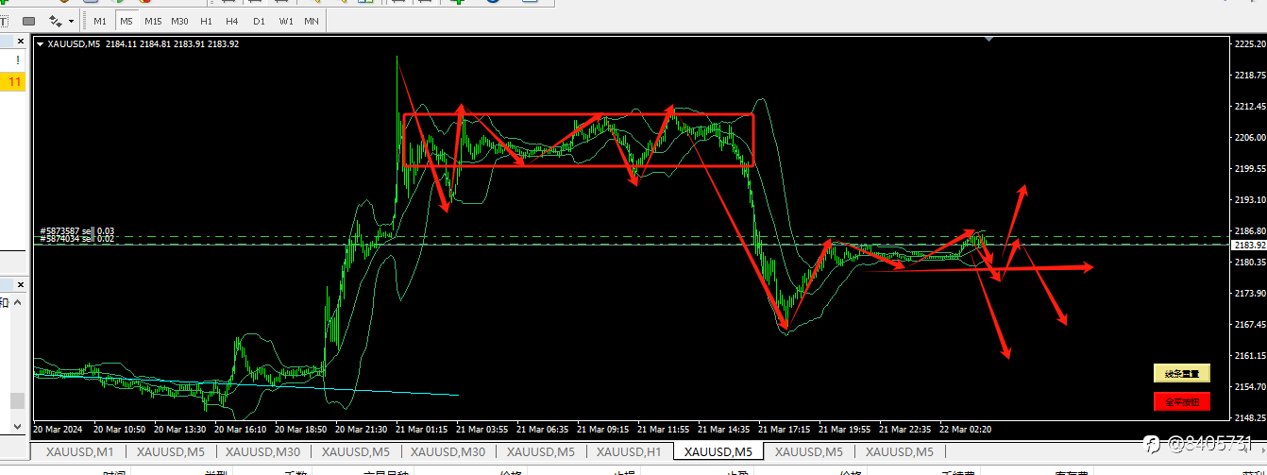Open the XAUUSD,M1 chart tab
This screenshot has width=1267, height=475.
79,451
